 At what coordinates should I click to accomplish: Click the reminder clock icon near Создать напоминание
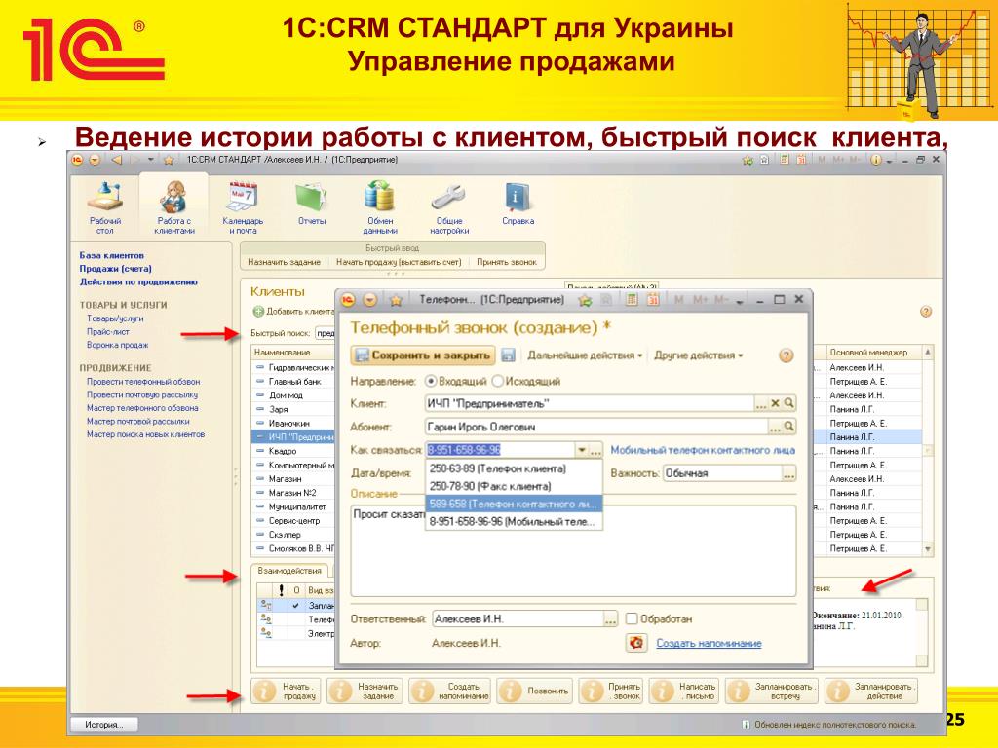pyautogui.click(x=635, y=643)
